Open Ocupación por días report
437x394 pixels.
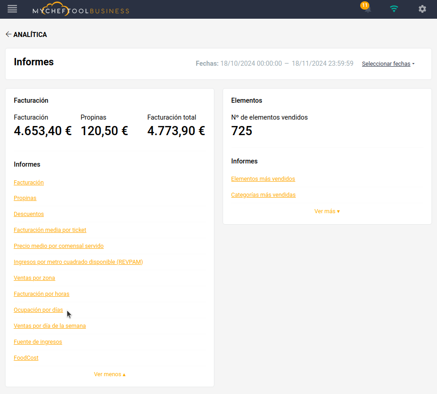click(x=38, y=310)
